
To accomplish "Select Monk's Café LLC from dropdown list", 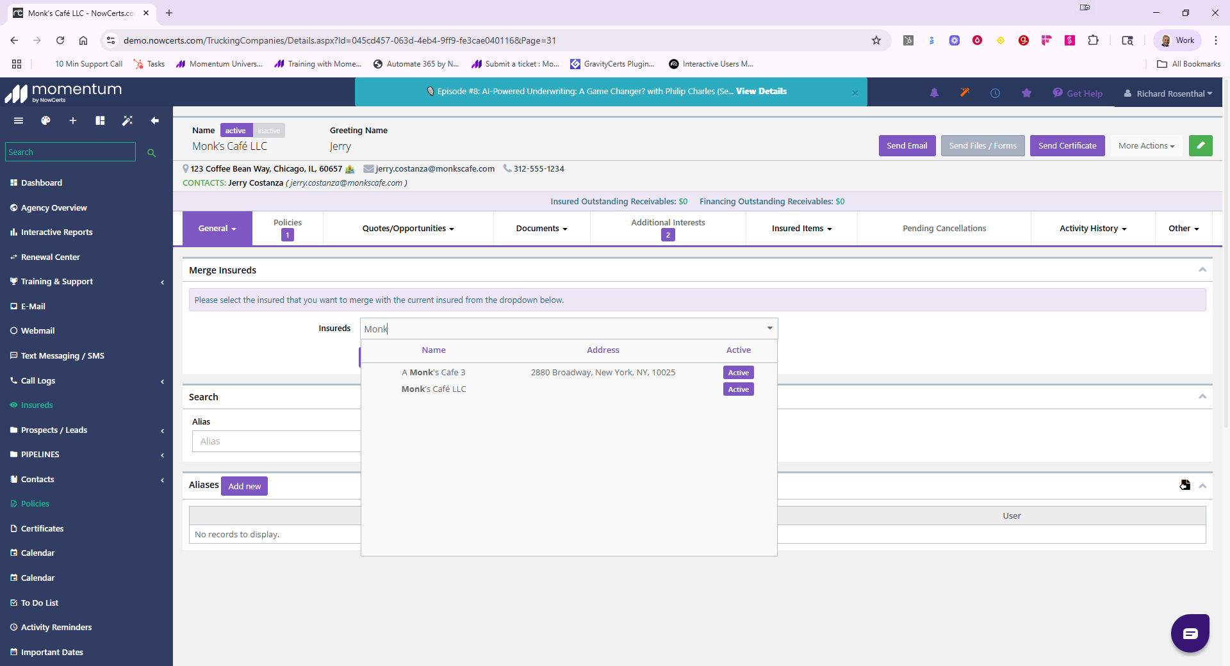I will (x=569, y=389).
